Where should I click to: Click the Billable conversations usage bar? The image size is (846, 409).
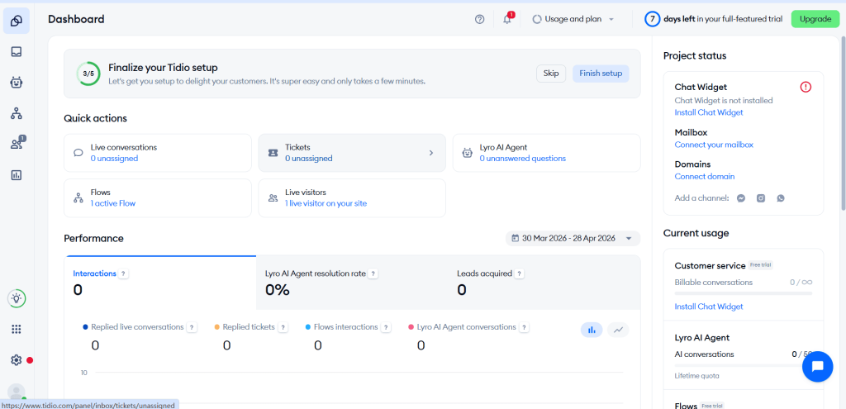click(x=744, y=293)
